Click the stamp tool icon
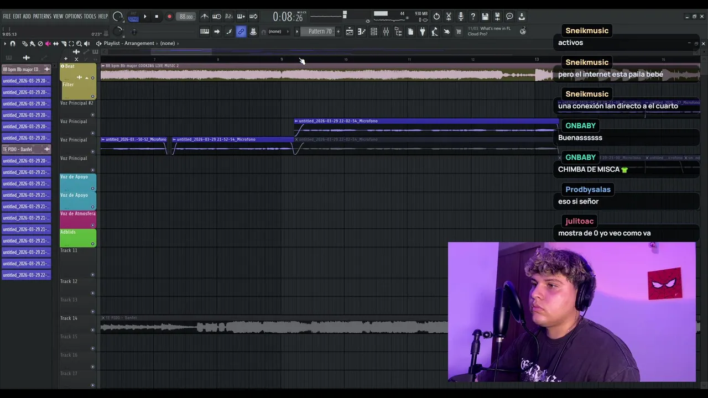 [x=229, y=32]
